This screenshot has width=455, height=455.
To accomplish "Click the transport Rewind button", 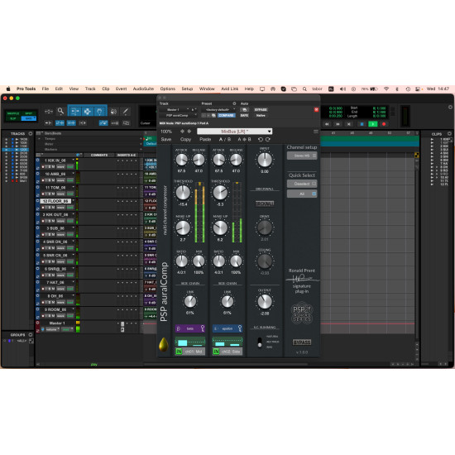I will click(x=327, y=124).
